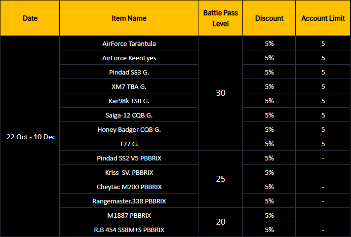Select Cheytac M200 PBBRIX entry
The height and width of the screenshot is (237, 351).
tap(129, 187)
